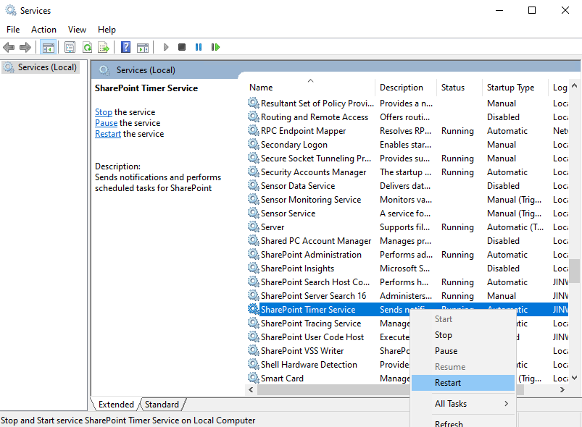The image size is (582, 427).
Task: Choose Restart in the context menu
Action: 463,383
